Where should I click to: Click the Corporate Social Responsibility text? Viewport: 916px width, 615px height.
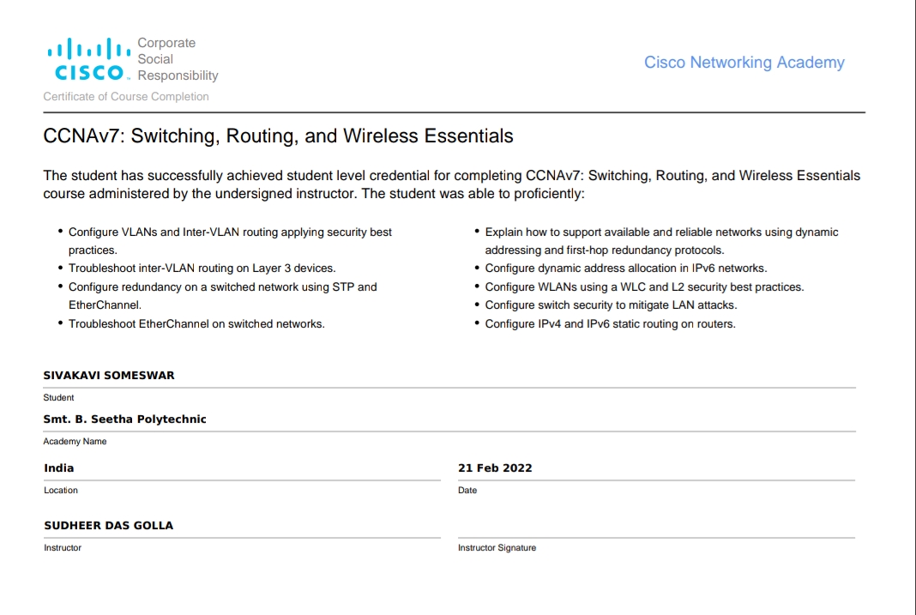click(x=178, y=59)
